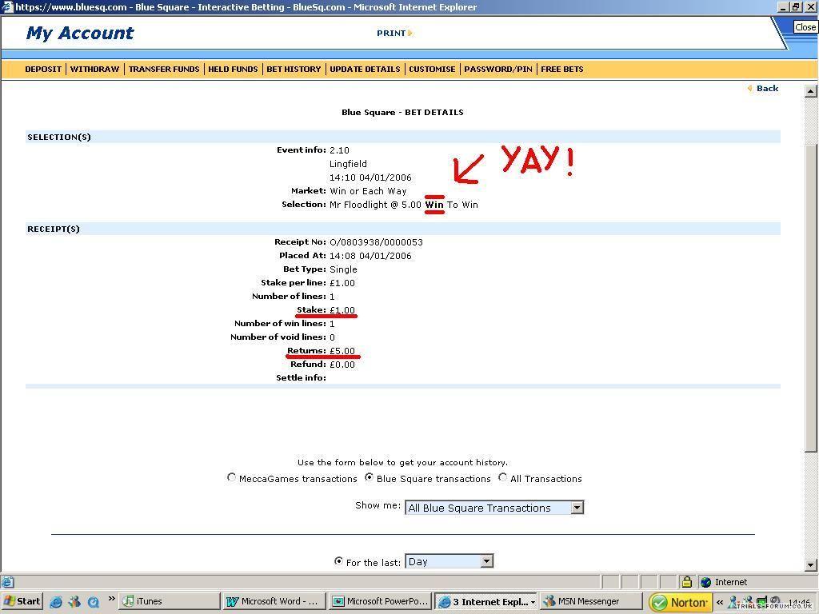
Task: Switch to Microsoft Word taskbar button
Action: [274, 601]
